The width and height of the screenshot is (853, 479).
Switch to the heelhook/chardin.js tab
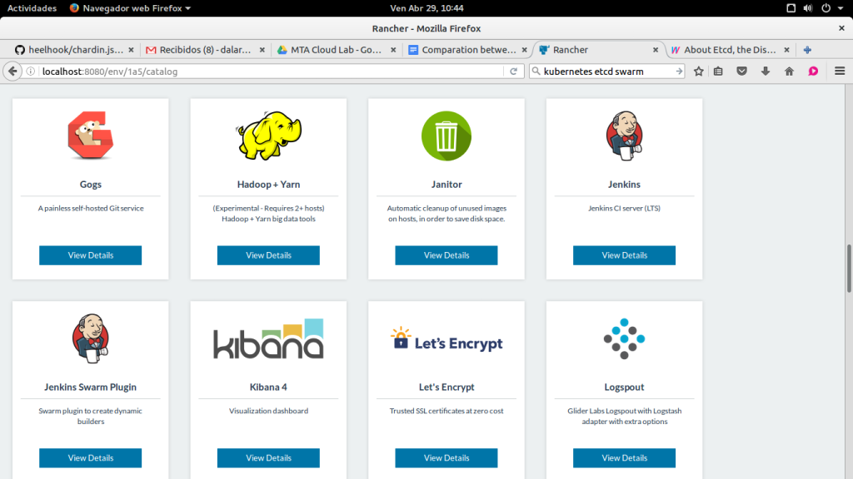click(71, 50)
